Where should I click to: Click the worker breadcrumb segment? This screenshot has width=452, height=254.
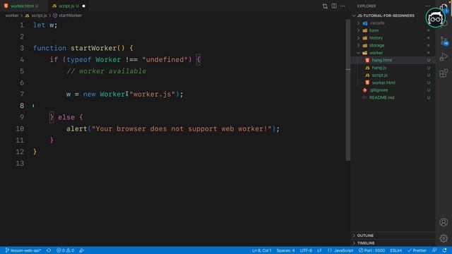pyautogui.click(x=12, y=16)
